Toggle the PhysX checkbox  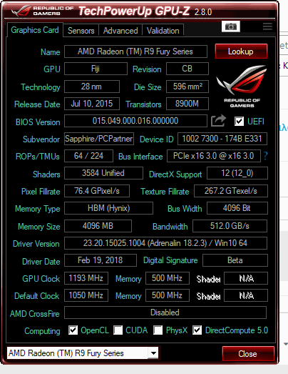[158, 330]
